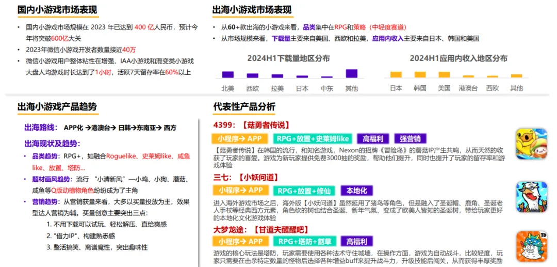Click the orange 韩国 bar in revenue chart
This screenshot has height=267, width=557.
coord(420,74)
